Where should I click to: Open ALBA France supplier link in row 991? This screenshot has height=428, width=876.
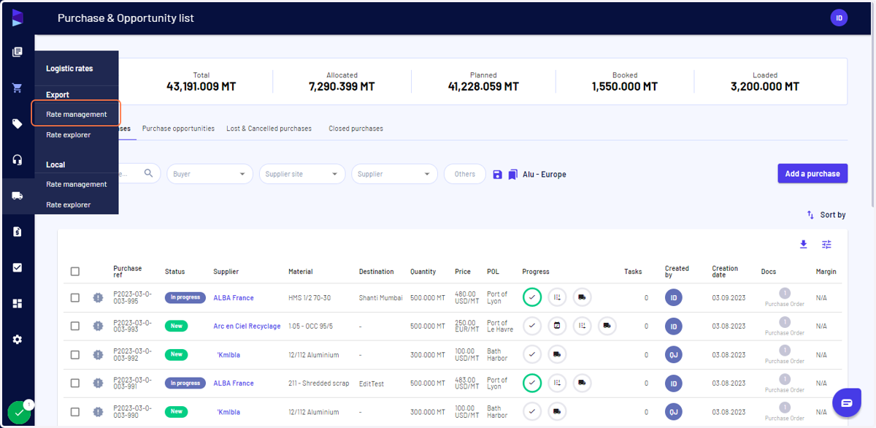234,383
